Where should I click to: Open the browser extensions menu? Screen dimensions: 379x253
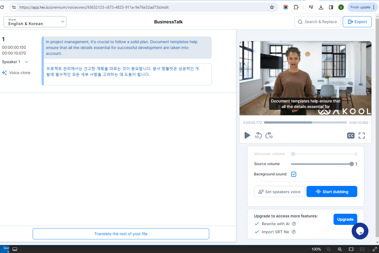296,7
